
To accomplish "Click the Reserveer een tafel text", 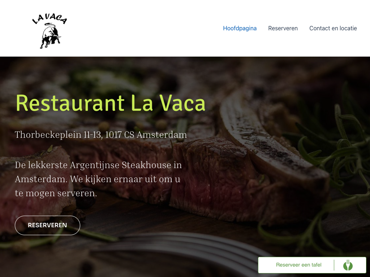I will tap(298, 265).
